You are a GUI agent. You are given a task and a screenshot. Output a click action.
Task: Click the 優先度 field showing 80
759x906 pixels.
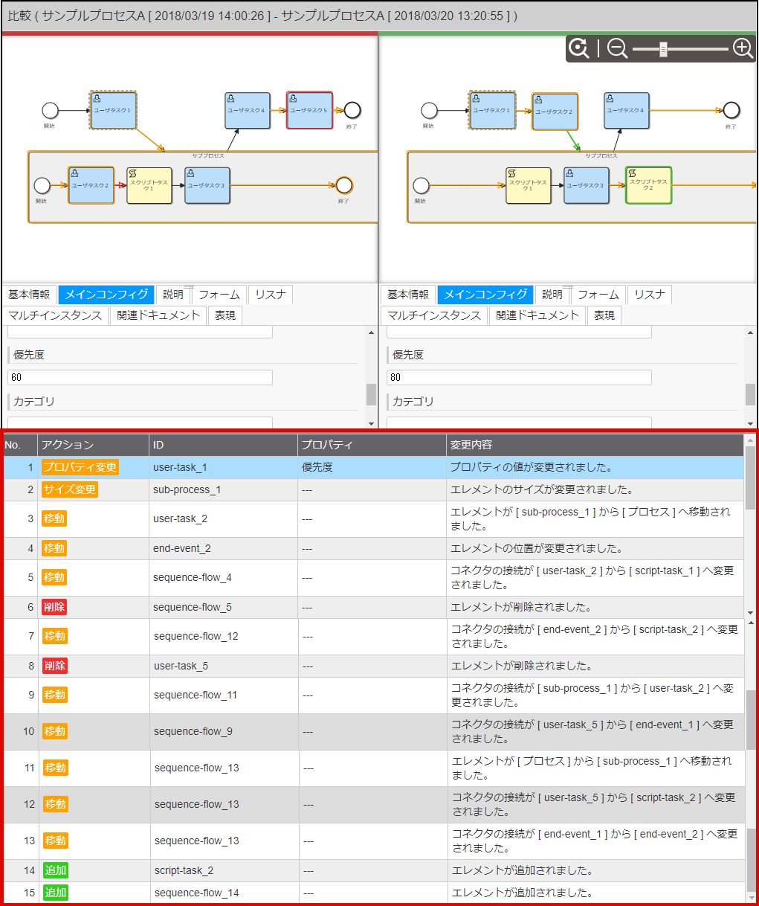pyautogui.click(x=519, y=377)
